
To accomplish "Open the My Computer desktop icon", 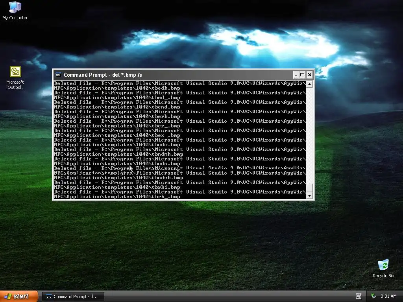I will click(x=15, y=11).
